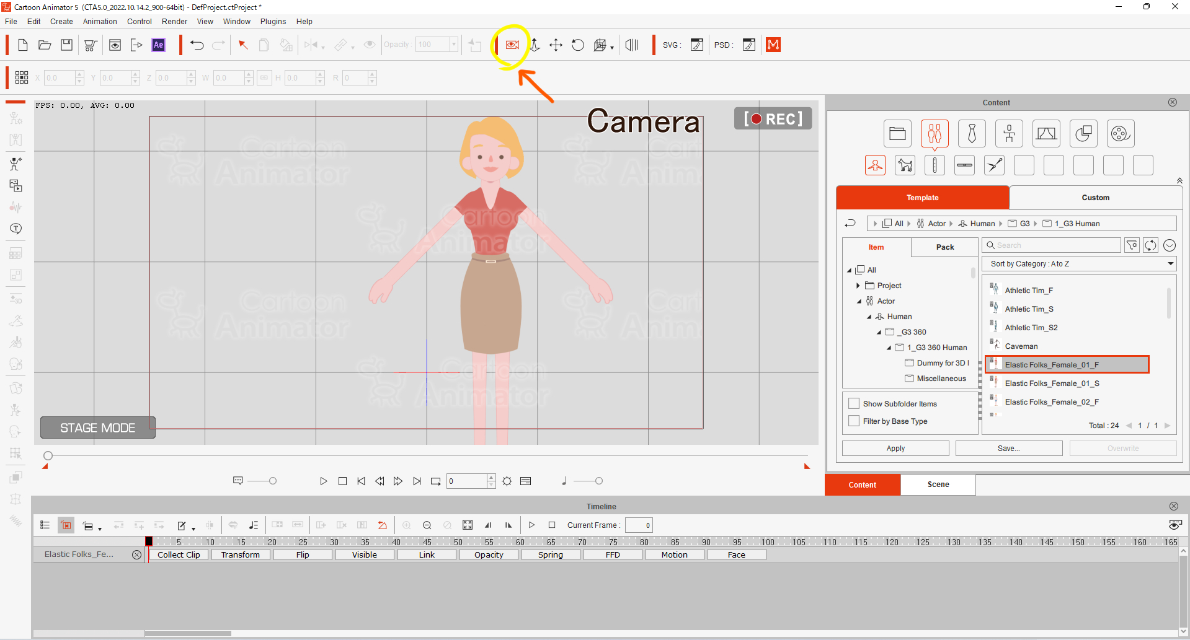
Task: Close the Elastic Folks track with X
Action: click(x=136, y=555)
